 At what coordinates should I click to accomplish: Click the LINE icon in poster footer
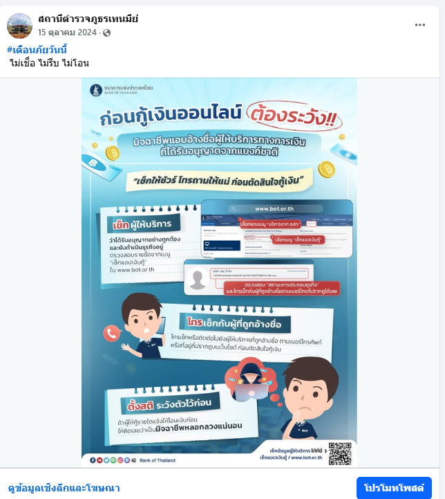click(113, 460)
